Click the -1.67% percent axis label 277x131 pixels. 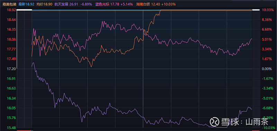(267, 78)
